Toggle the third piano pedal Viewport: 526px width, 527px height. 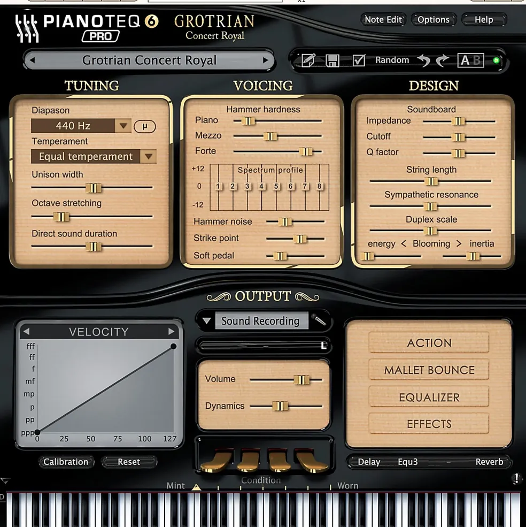tap(279, 461)
